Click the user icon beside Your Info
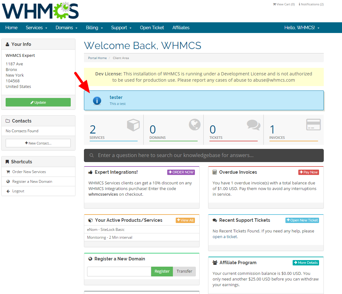This screenshot has width=342, height=294. [8, 44]
